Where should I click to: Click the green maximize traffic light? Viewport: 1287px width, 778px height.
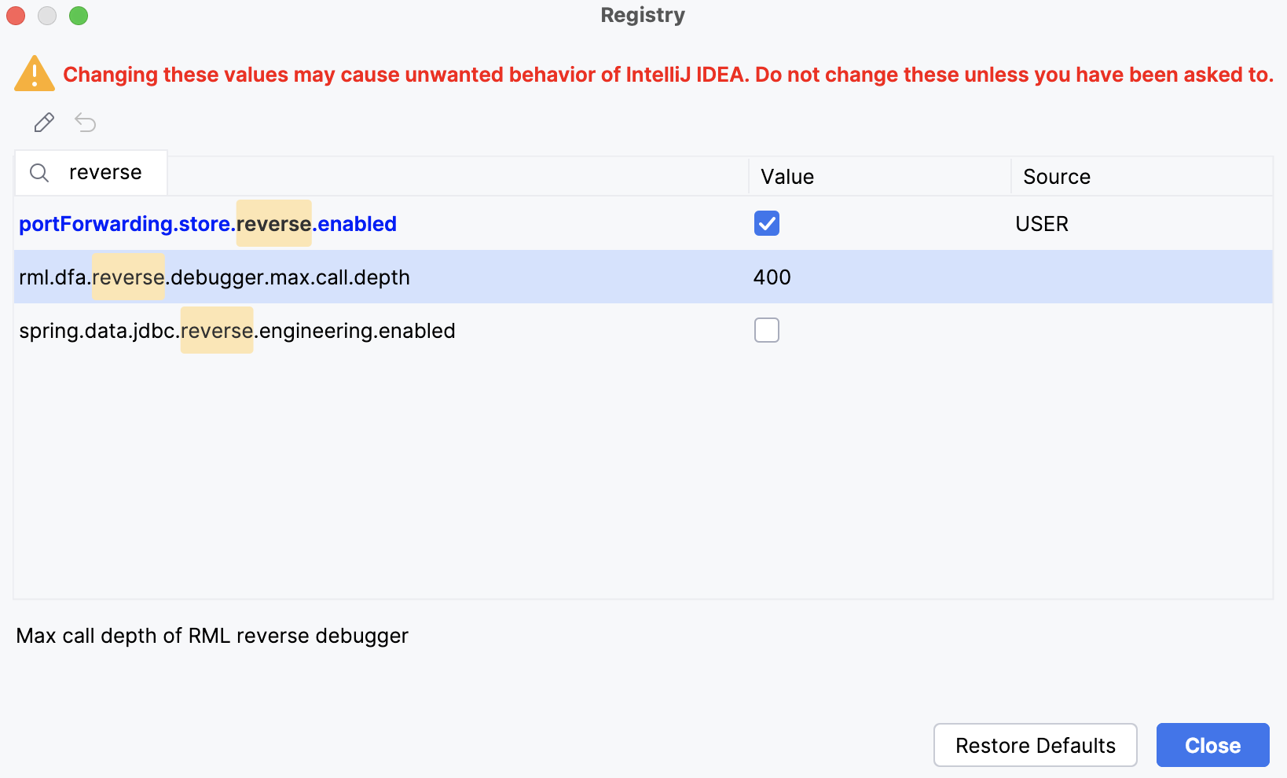[79, 15]
